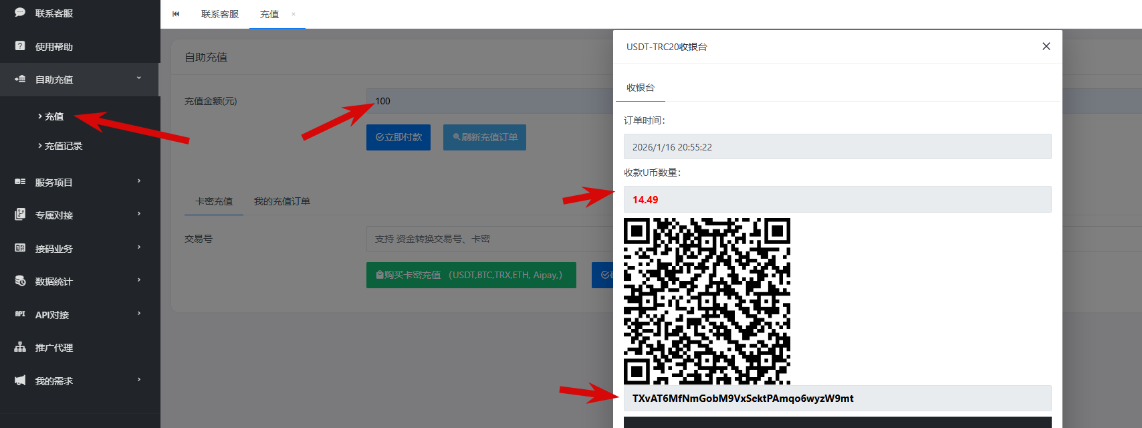Select the 收银台 tab in dialog
The image size is (1142, 428).
coord(641,88)
